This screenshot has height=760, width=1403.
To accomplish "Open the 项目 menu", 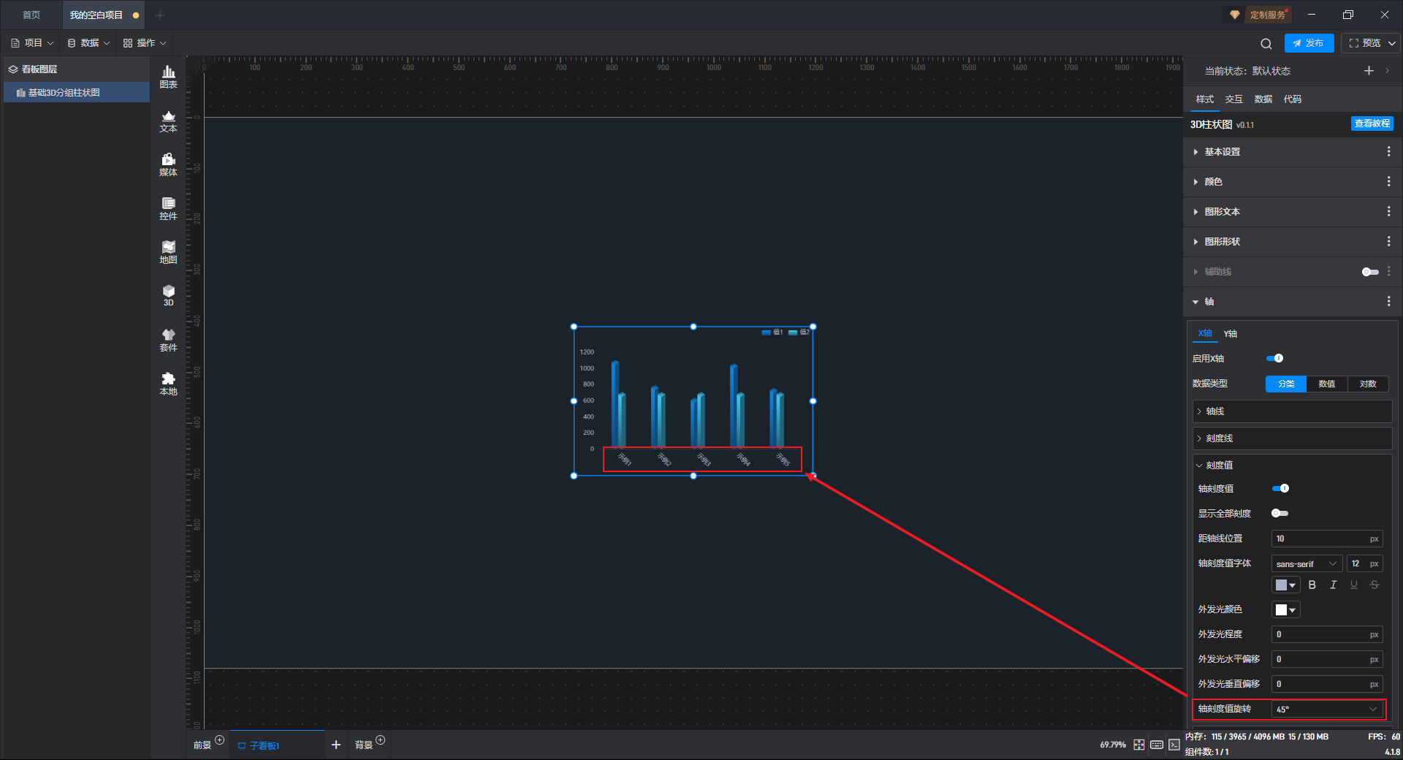I will 32,43.
